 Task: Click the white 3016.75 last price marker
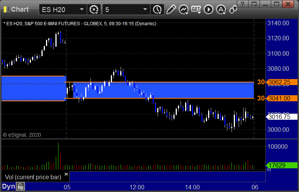[282, 117]
